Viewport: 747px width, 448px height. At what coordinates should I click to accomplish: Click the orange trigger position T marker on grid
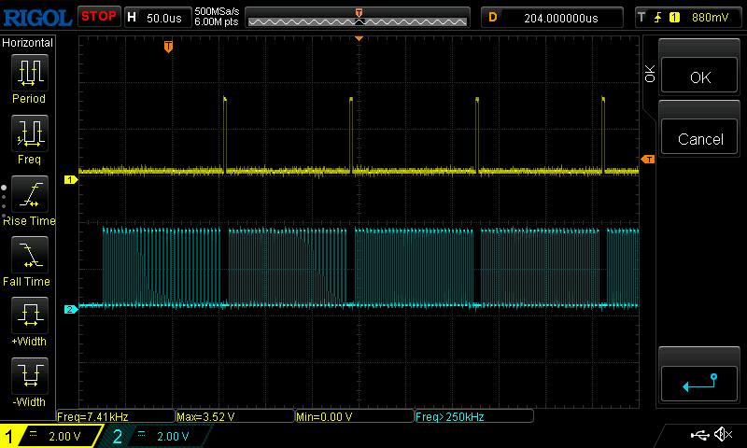[168, 47]
